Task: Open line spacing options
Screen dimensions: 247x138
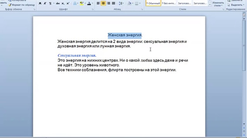Action: coord(121,3)
